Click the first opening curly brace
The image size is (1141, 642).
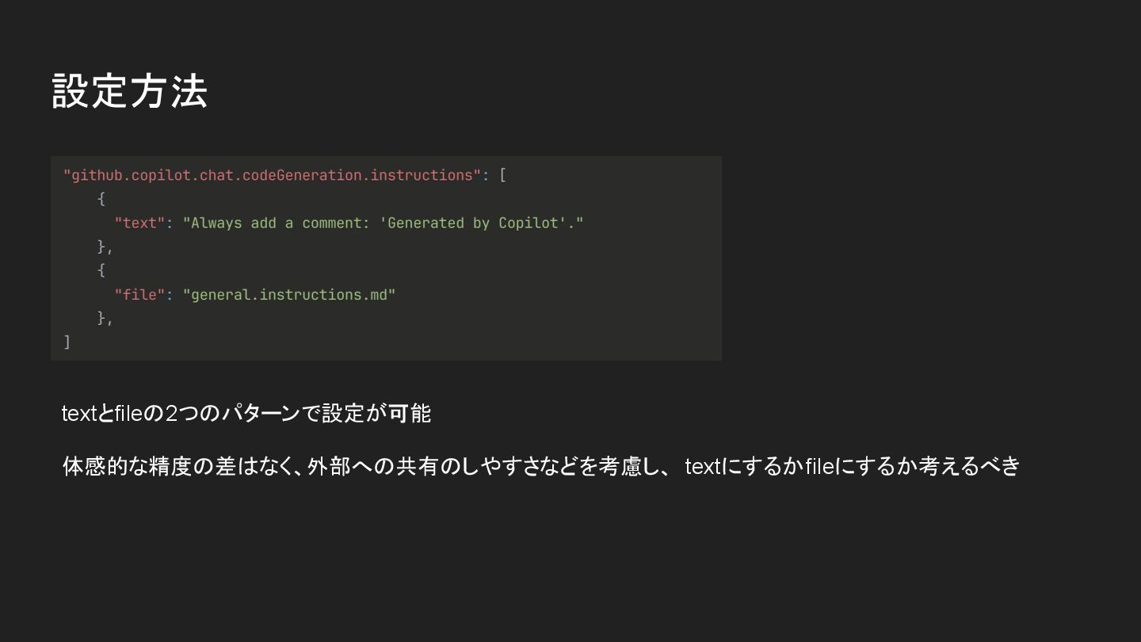[x=101, y=199]
